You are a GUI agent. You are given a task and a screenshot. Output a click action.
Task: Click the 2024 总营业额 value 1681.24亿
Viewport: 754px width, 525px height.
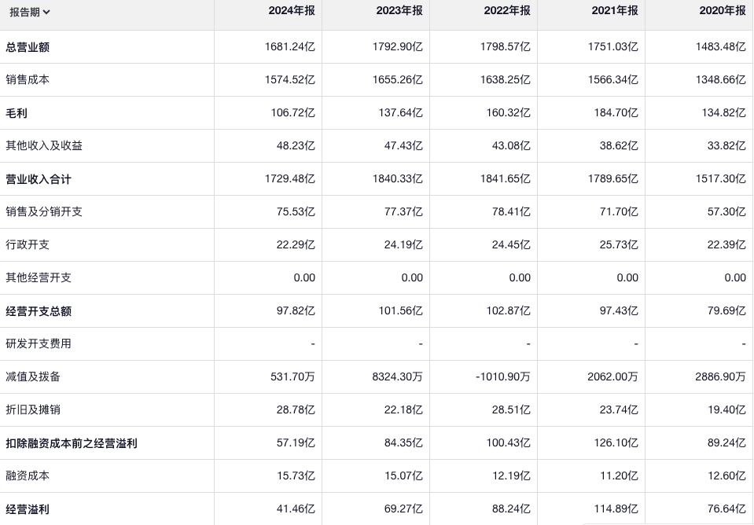pyautogui.click(x=290, y=47)
